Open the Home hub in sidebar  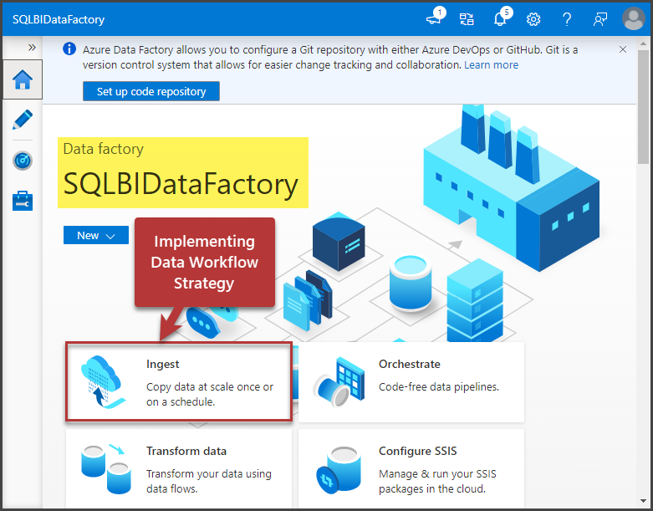click(23, 79)
